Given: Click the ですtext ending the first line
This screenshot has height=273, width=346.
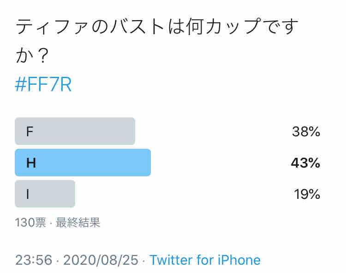Looking at the screenshot, I should coord(280,26).
